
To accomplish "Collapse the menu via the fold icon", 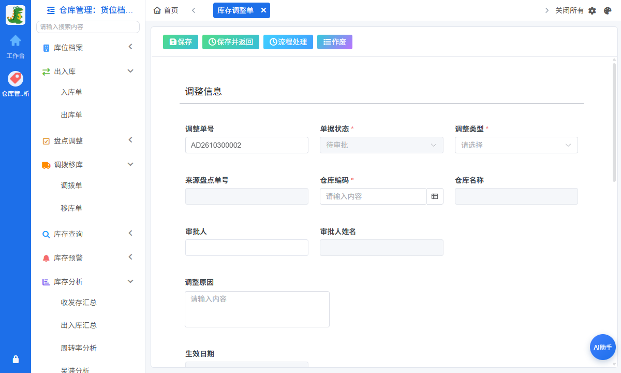I will tap(51, 10).
